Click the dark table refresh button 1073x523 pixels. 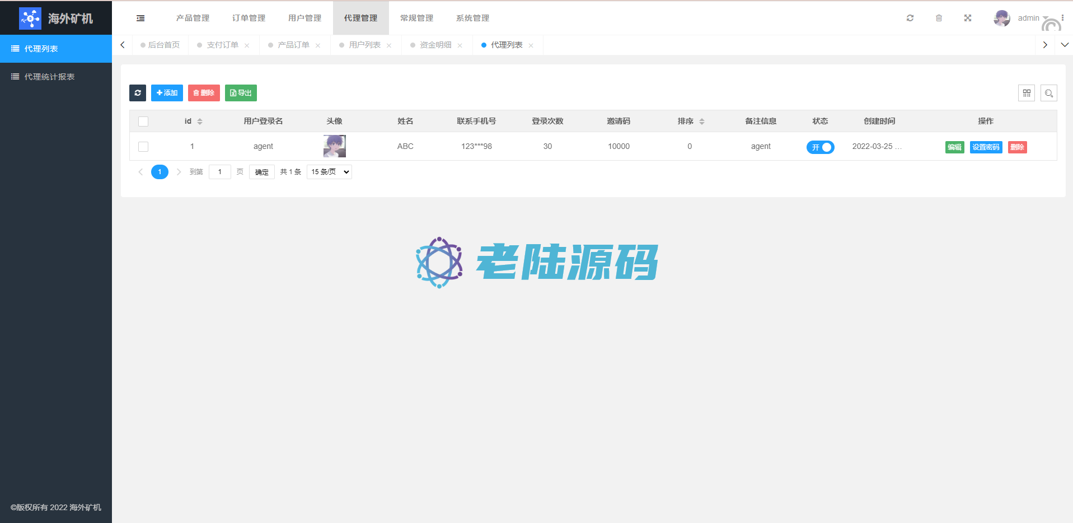point(138,93)
